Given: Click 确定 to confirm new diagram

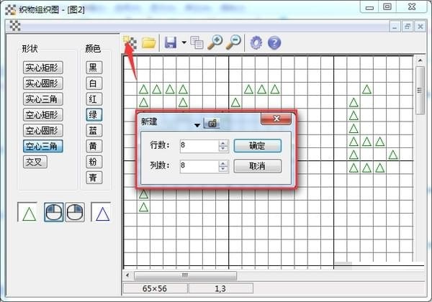Looking at the screenshot, I should (257, 145).
